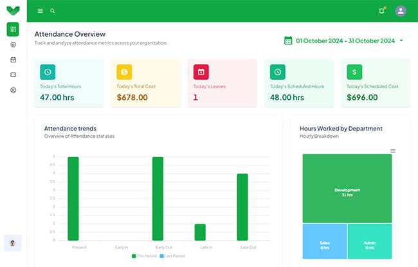418x267 pixels.
Task: Open the dashboard grid icon in sidebar
Action: (x=13, y=29)
